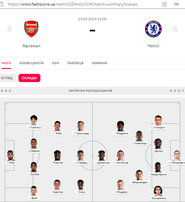Image resolution: width=185 pixels, height=202 pixels.
Task: Click Арсенал team name link
Action: (x=31, y=46)
